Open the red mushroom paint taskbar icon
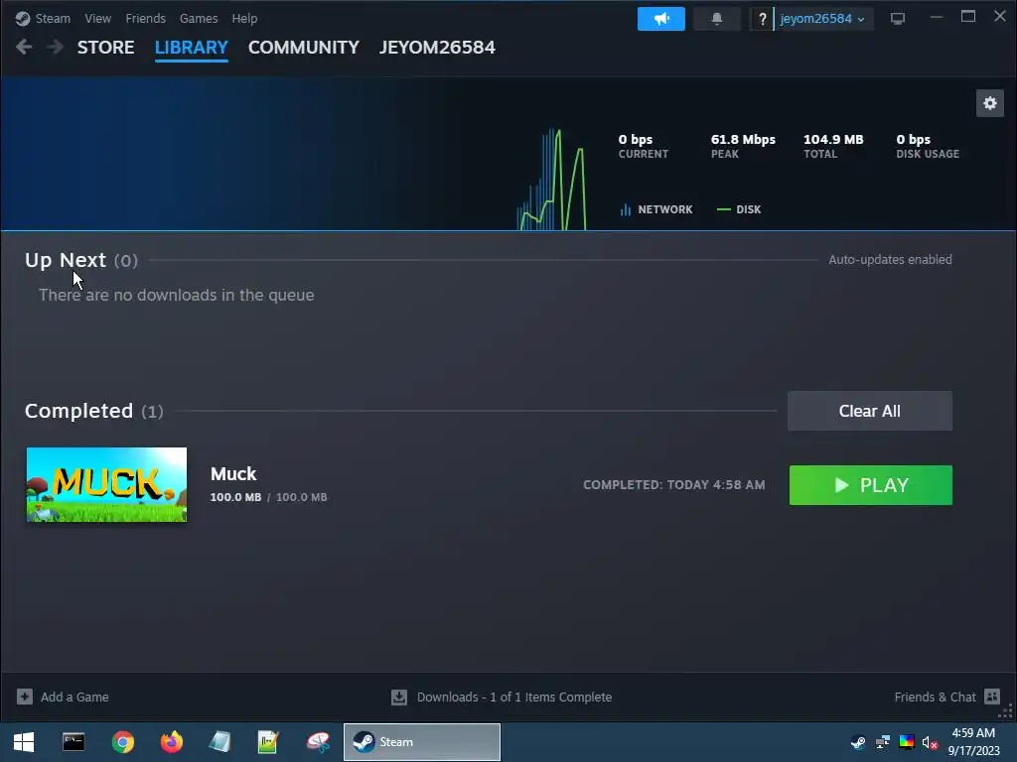Image resolution: width=1017 pixels, height=762 pixels. pos(318,742)
